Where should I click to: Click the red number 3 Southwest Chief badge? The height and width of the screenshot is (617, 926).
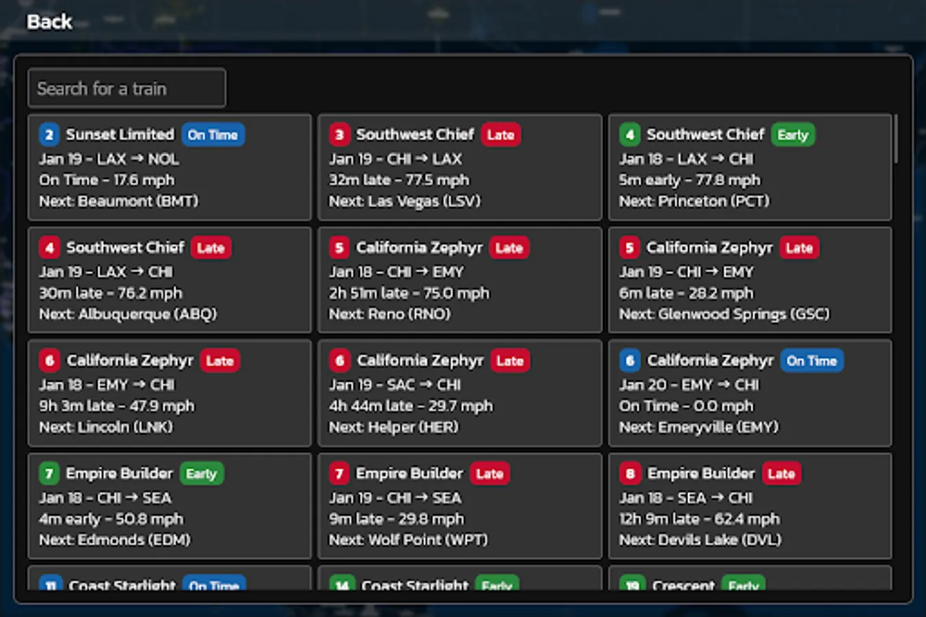(x=339, y=135)
